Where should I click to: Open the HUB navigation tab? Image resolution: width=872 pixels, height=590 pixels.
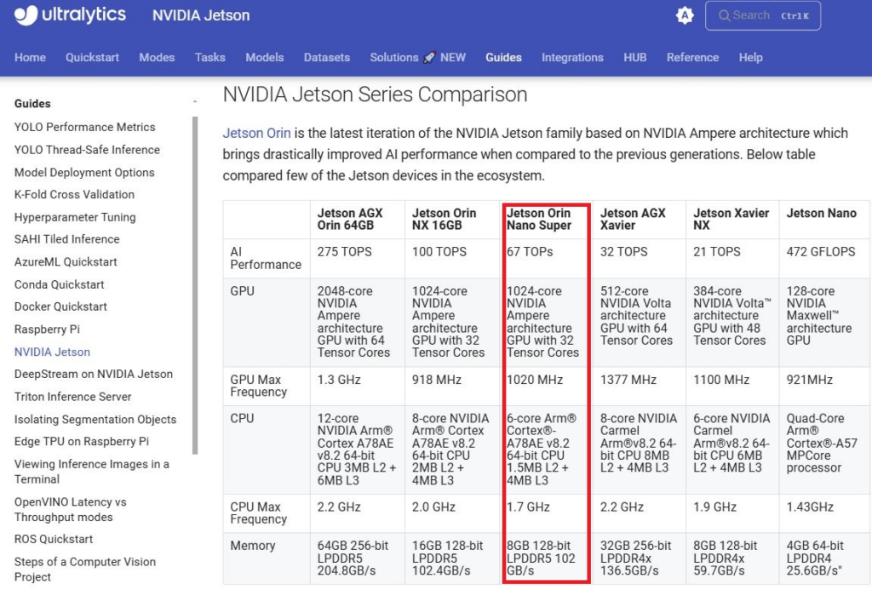click(x=634, y=57)
